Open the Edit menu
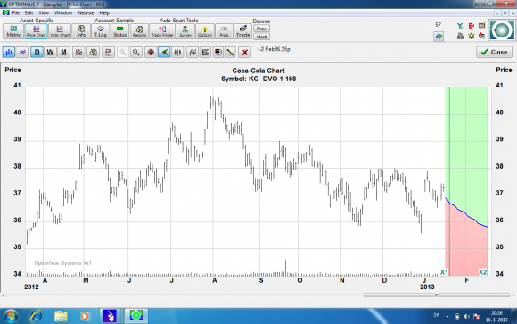This screenshot has height=324, width=517. 29,12
